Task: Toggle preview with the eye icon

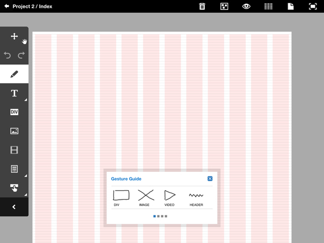Action: (246, 6)
